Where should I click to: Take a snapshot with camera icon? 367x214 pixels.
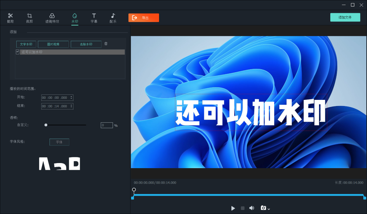click(x=263, y=208)
